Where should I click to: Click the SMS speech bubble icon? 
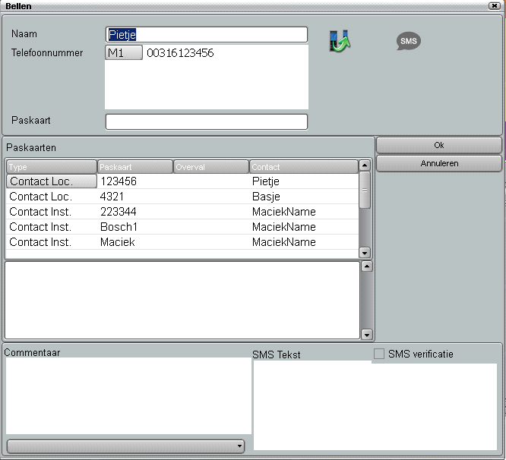(x=408, y=41)
